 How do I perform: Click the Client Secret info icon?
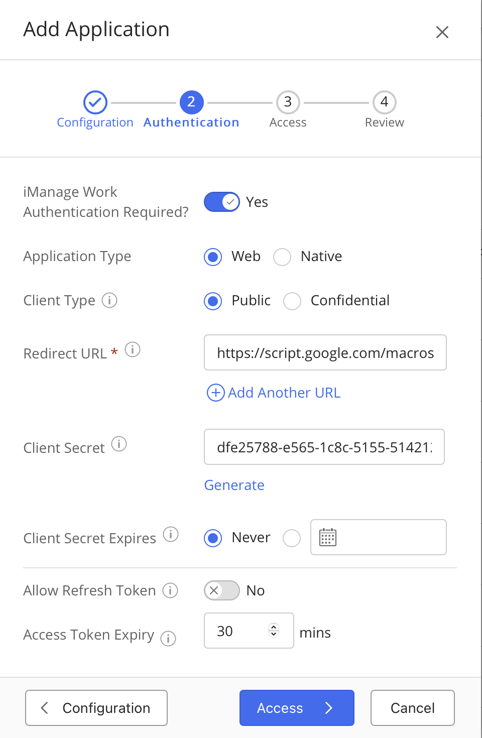pyautogui.click(x=119, y=444)
